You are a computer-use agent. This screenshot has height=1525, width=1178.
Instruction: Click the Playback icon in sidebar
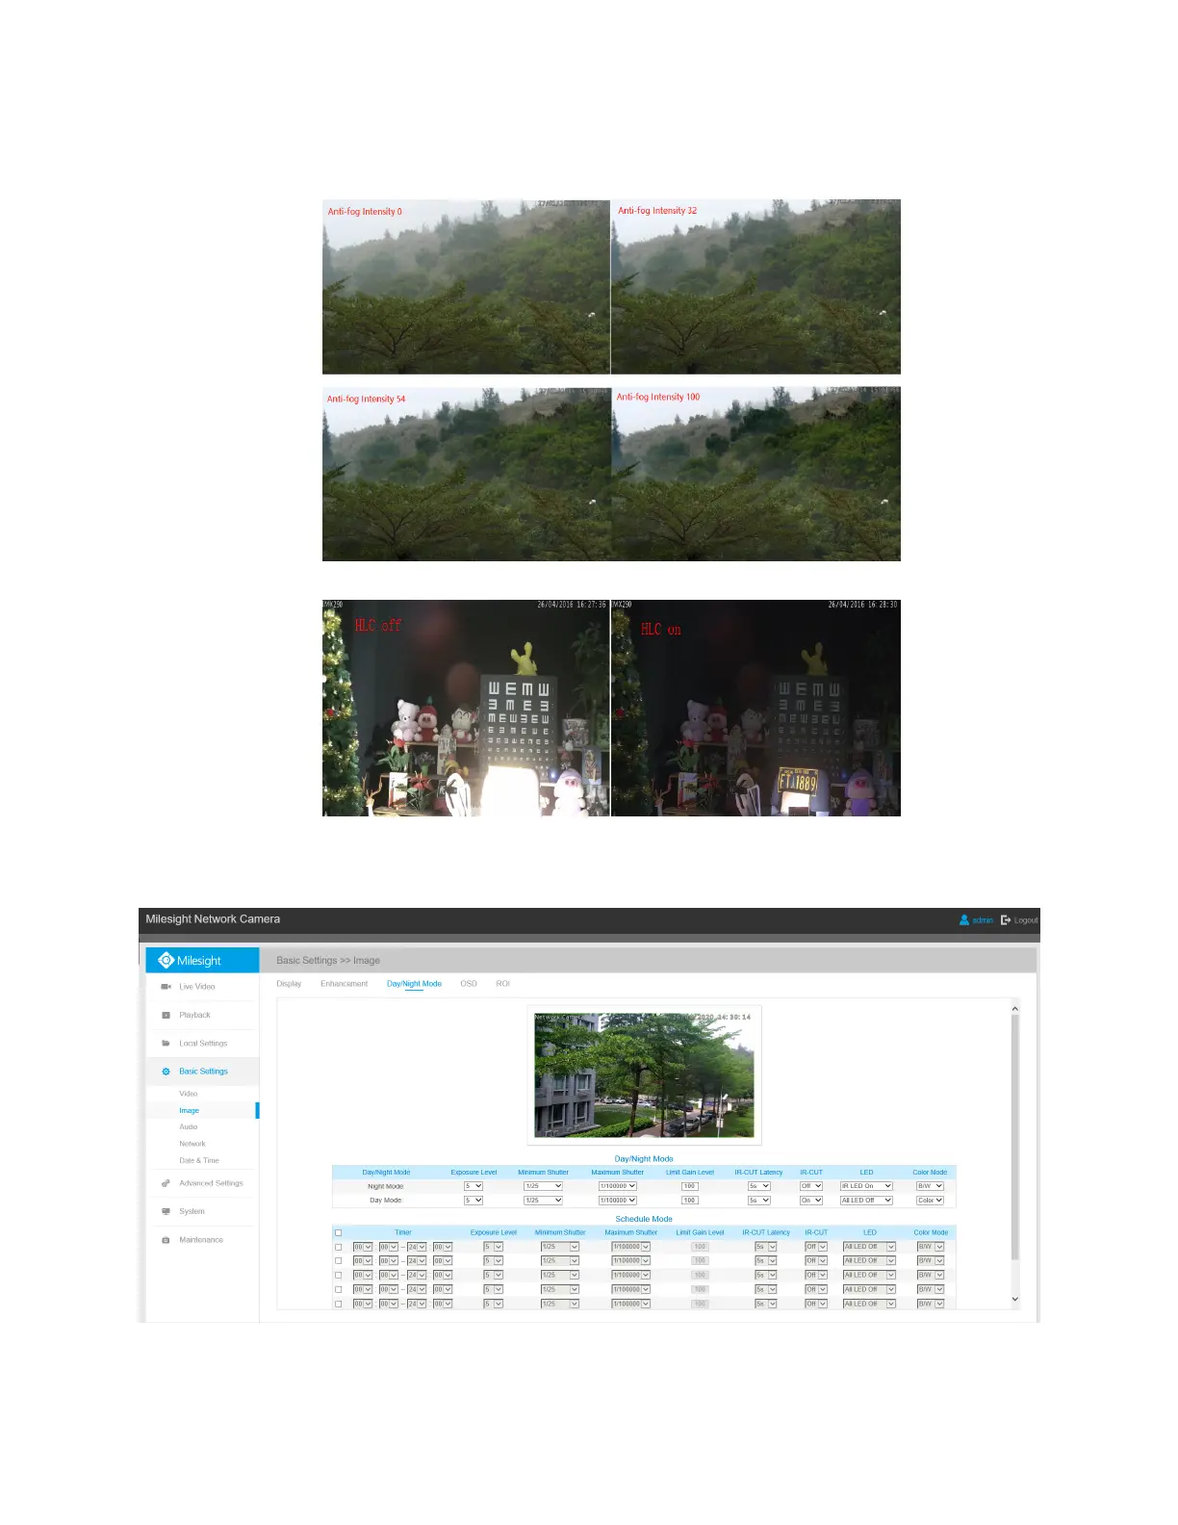click(x=166, y=1015)
